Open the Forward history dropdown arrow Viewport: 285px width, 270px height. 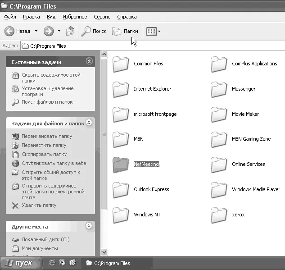59,31
